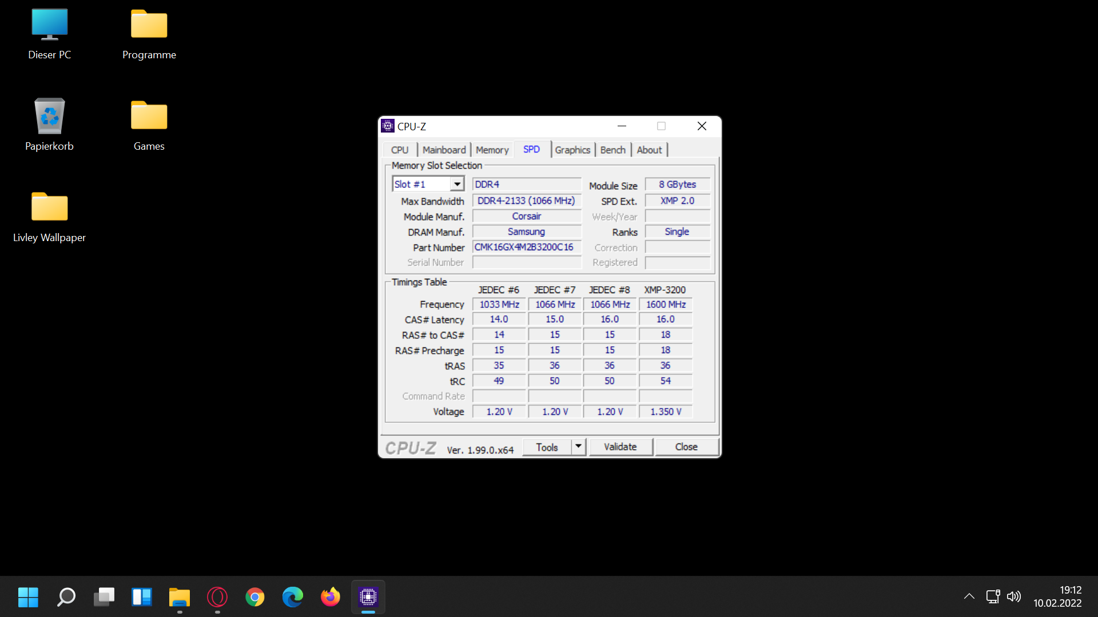Open the Graphics tab
1098x617 pixels.
tap(572, 150)
